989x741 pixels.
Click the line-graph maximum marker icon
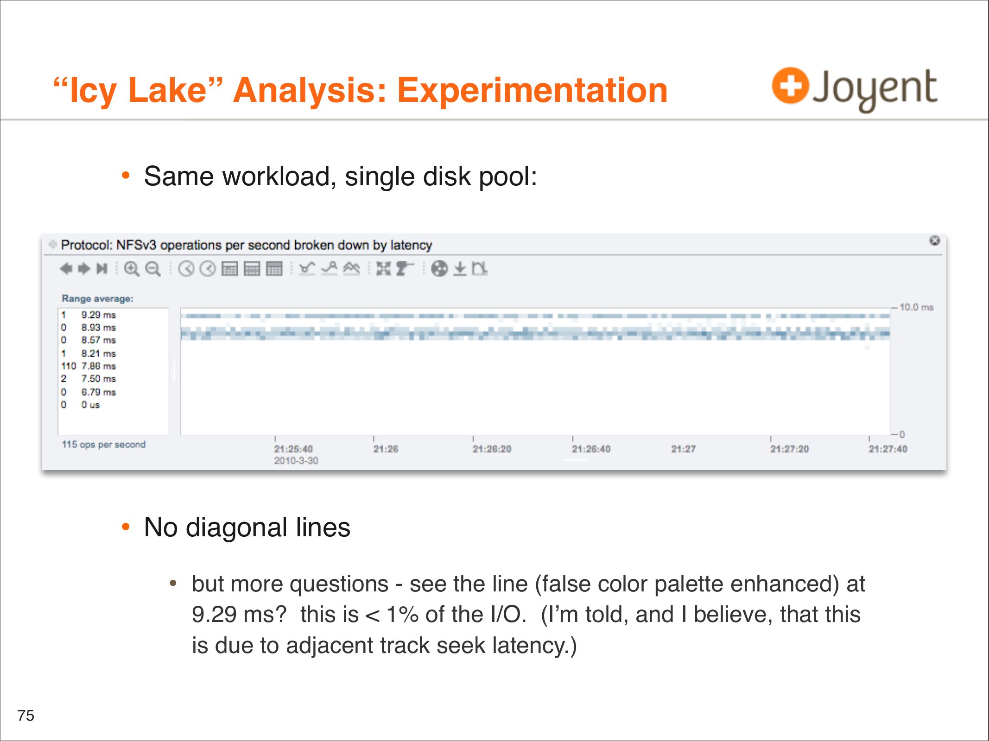329,269
